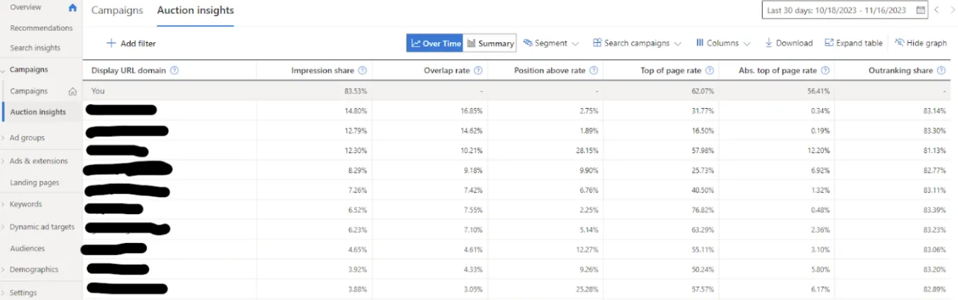Open the Search campaigns dropdown
The height and width of the screenshot is (300, 958).
637,44
